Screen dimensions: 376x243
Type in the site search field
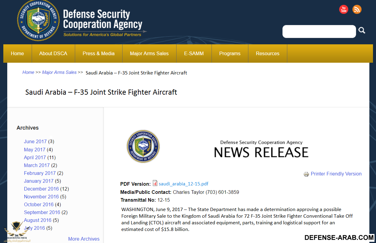pyautogui.click(x=319, y=32)
